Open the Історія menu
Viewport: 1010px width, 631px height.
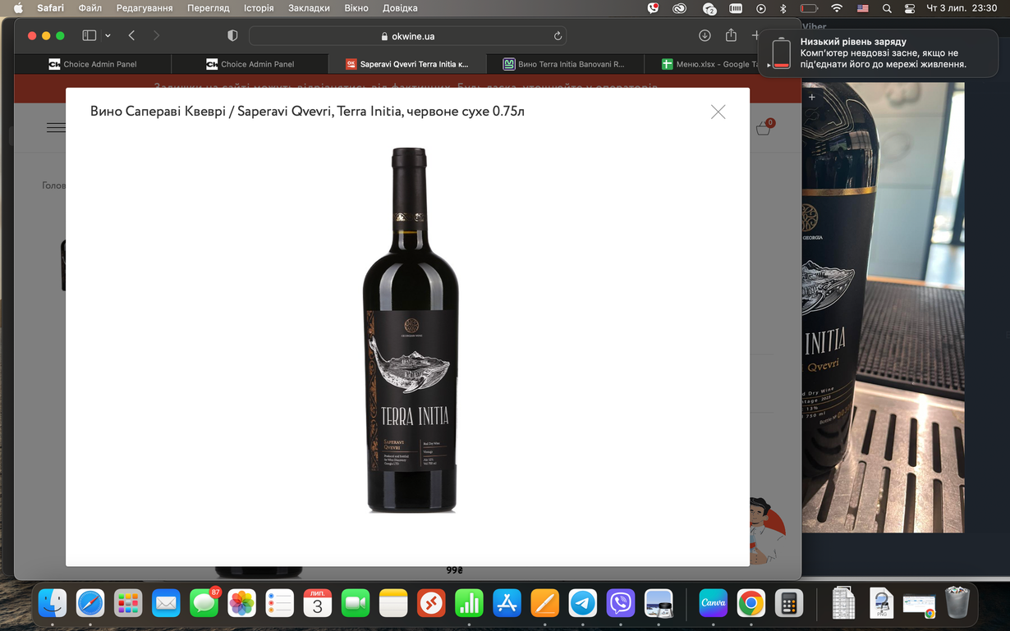[259, 8]
